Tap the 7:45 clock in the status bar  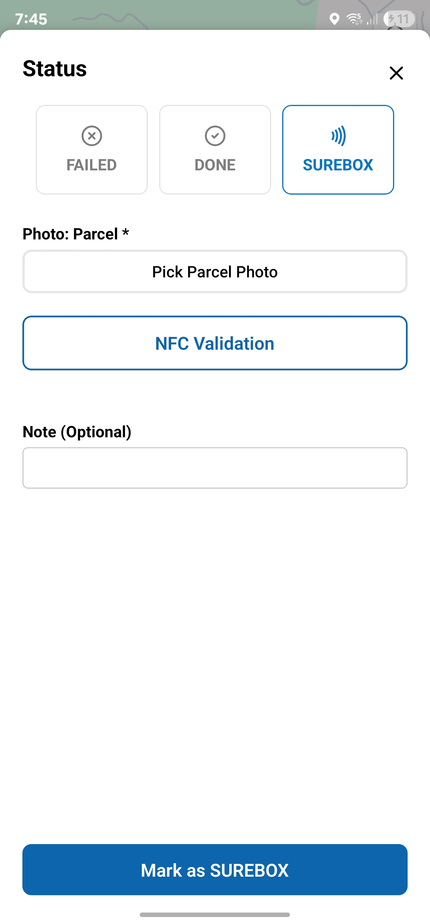click(x=31, y=19)
